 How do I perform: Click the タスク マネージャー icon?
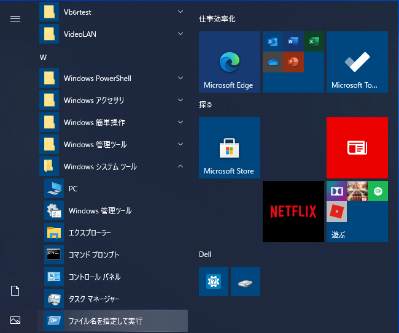click(54, 299)
